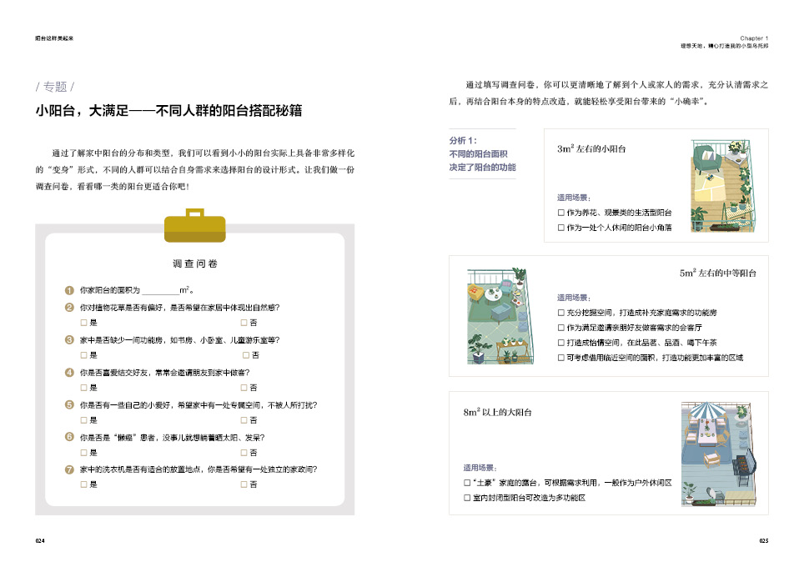Click the number 1 bullet of questionnaire
The height and width of the screenshot is (567, 804).
[70, 290]
